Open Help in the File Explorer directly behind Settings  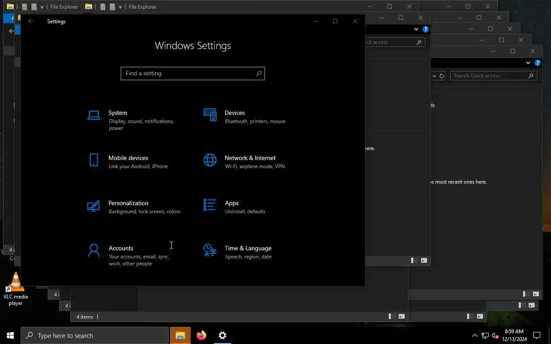tap(425, 29)
